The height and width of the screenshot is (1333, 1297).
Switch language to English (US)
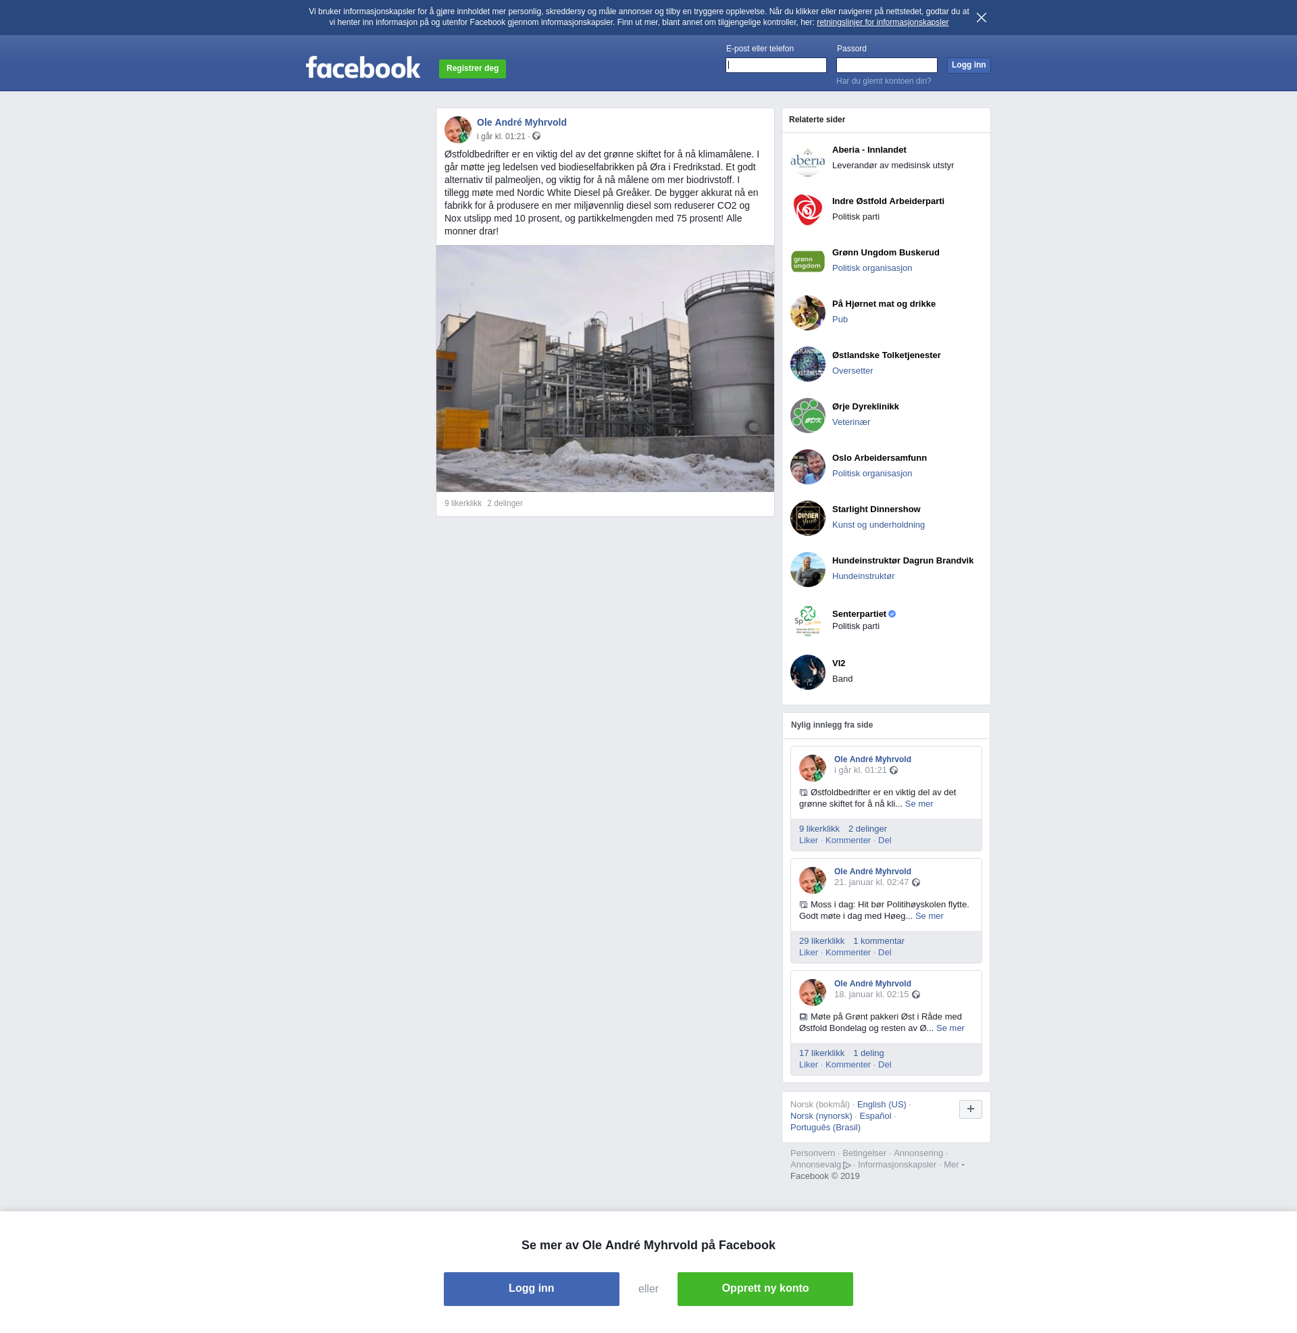(882, 1105)
